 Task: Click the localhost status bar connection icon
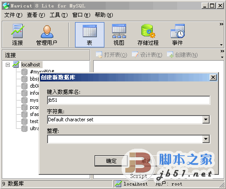[x=119, y=184]
